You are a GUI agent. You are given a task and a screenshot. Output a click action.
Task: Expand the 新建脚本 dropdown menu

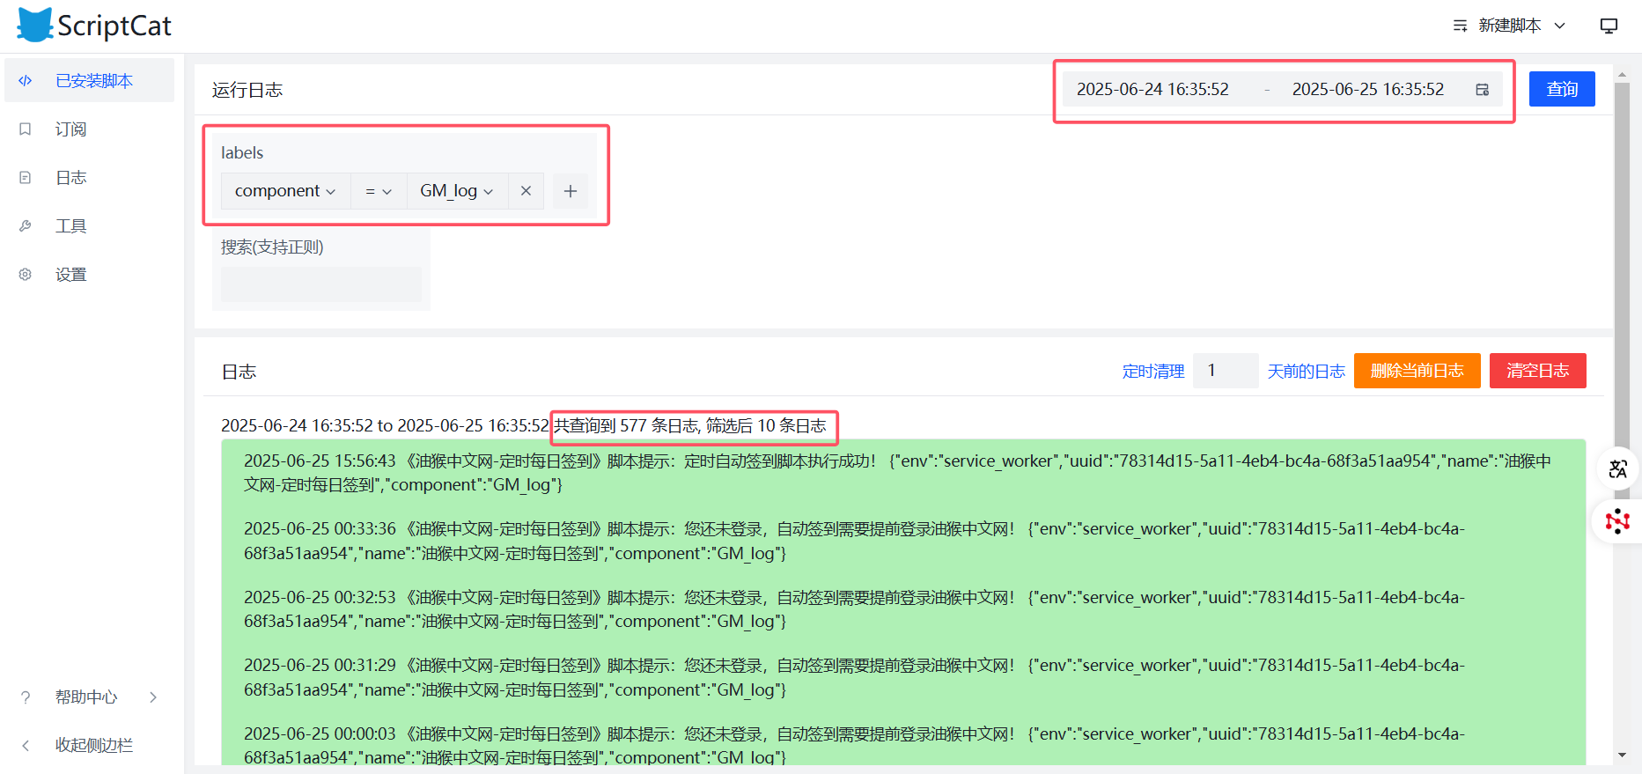click(1509, 26)
